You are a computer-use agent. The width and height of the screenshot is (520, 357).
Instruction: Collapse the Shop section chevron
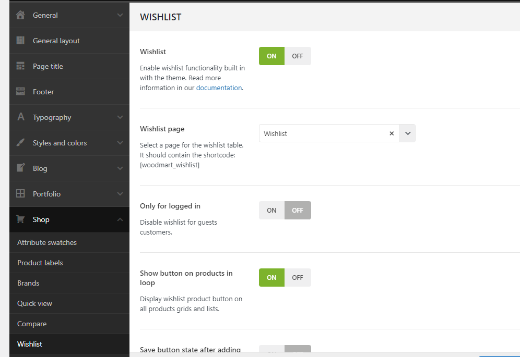[x=120, y=219]
